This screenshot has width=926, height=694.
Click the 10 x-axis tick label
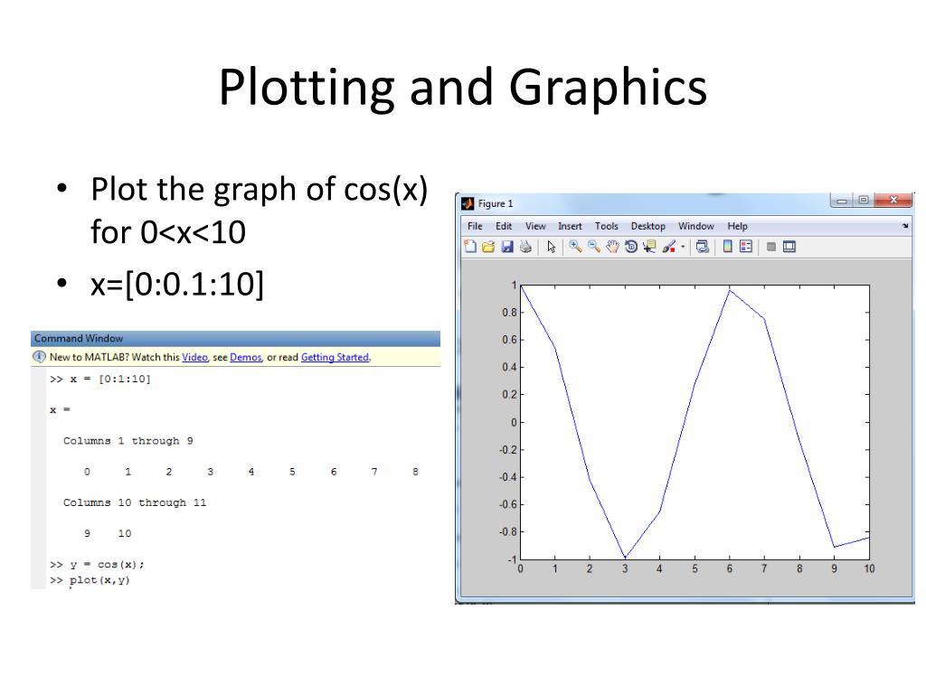[x=869, y=569]
